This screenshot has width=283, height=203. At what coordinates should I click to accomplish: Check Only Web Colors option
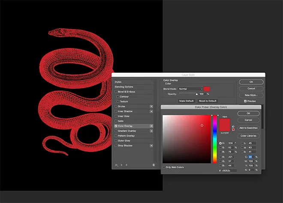point(164,167)
